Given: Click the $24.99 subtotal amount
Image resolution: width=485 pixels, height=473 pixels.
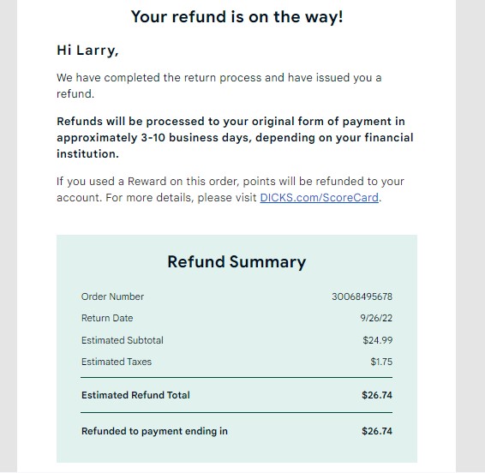Looking at the screenshot, I should (x=378, y=340).
